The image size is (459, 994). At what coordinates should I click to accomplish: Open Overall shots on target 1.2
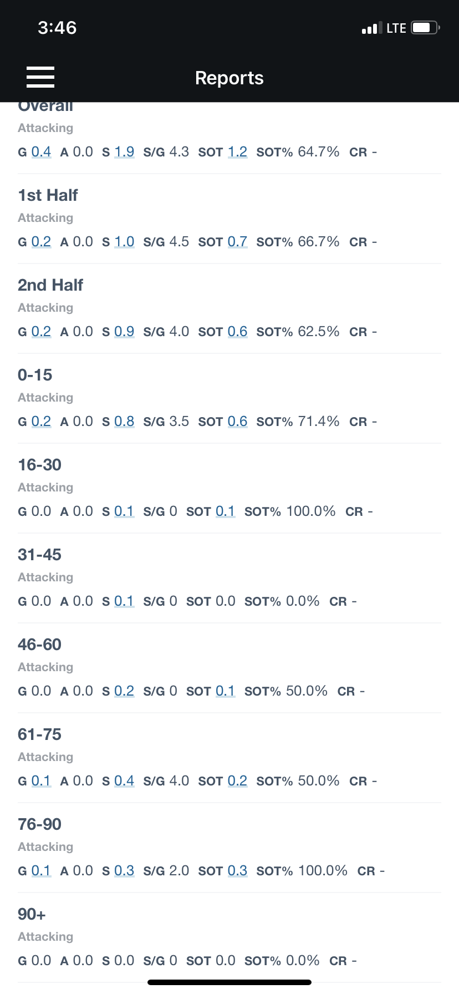point(237,152)
